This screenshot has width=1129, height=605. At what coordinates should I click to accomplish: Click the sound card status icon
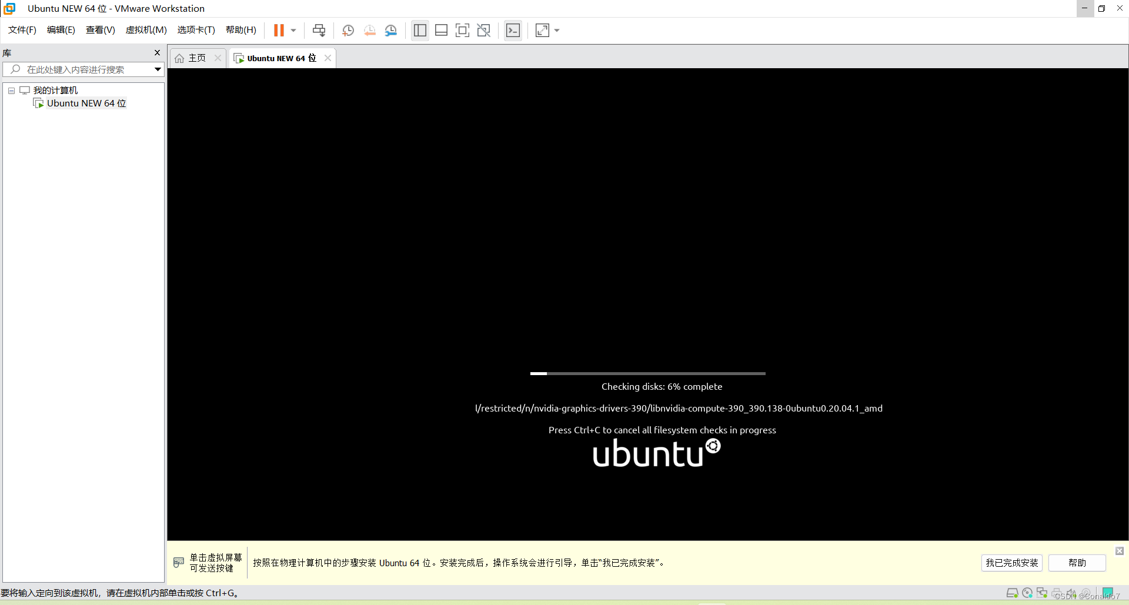1071,593
